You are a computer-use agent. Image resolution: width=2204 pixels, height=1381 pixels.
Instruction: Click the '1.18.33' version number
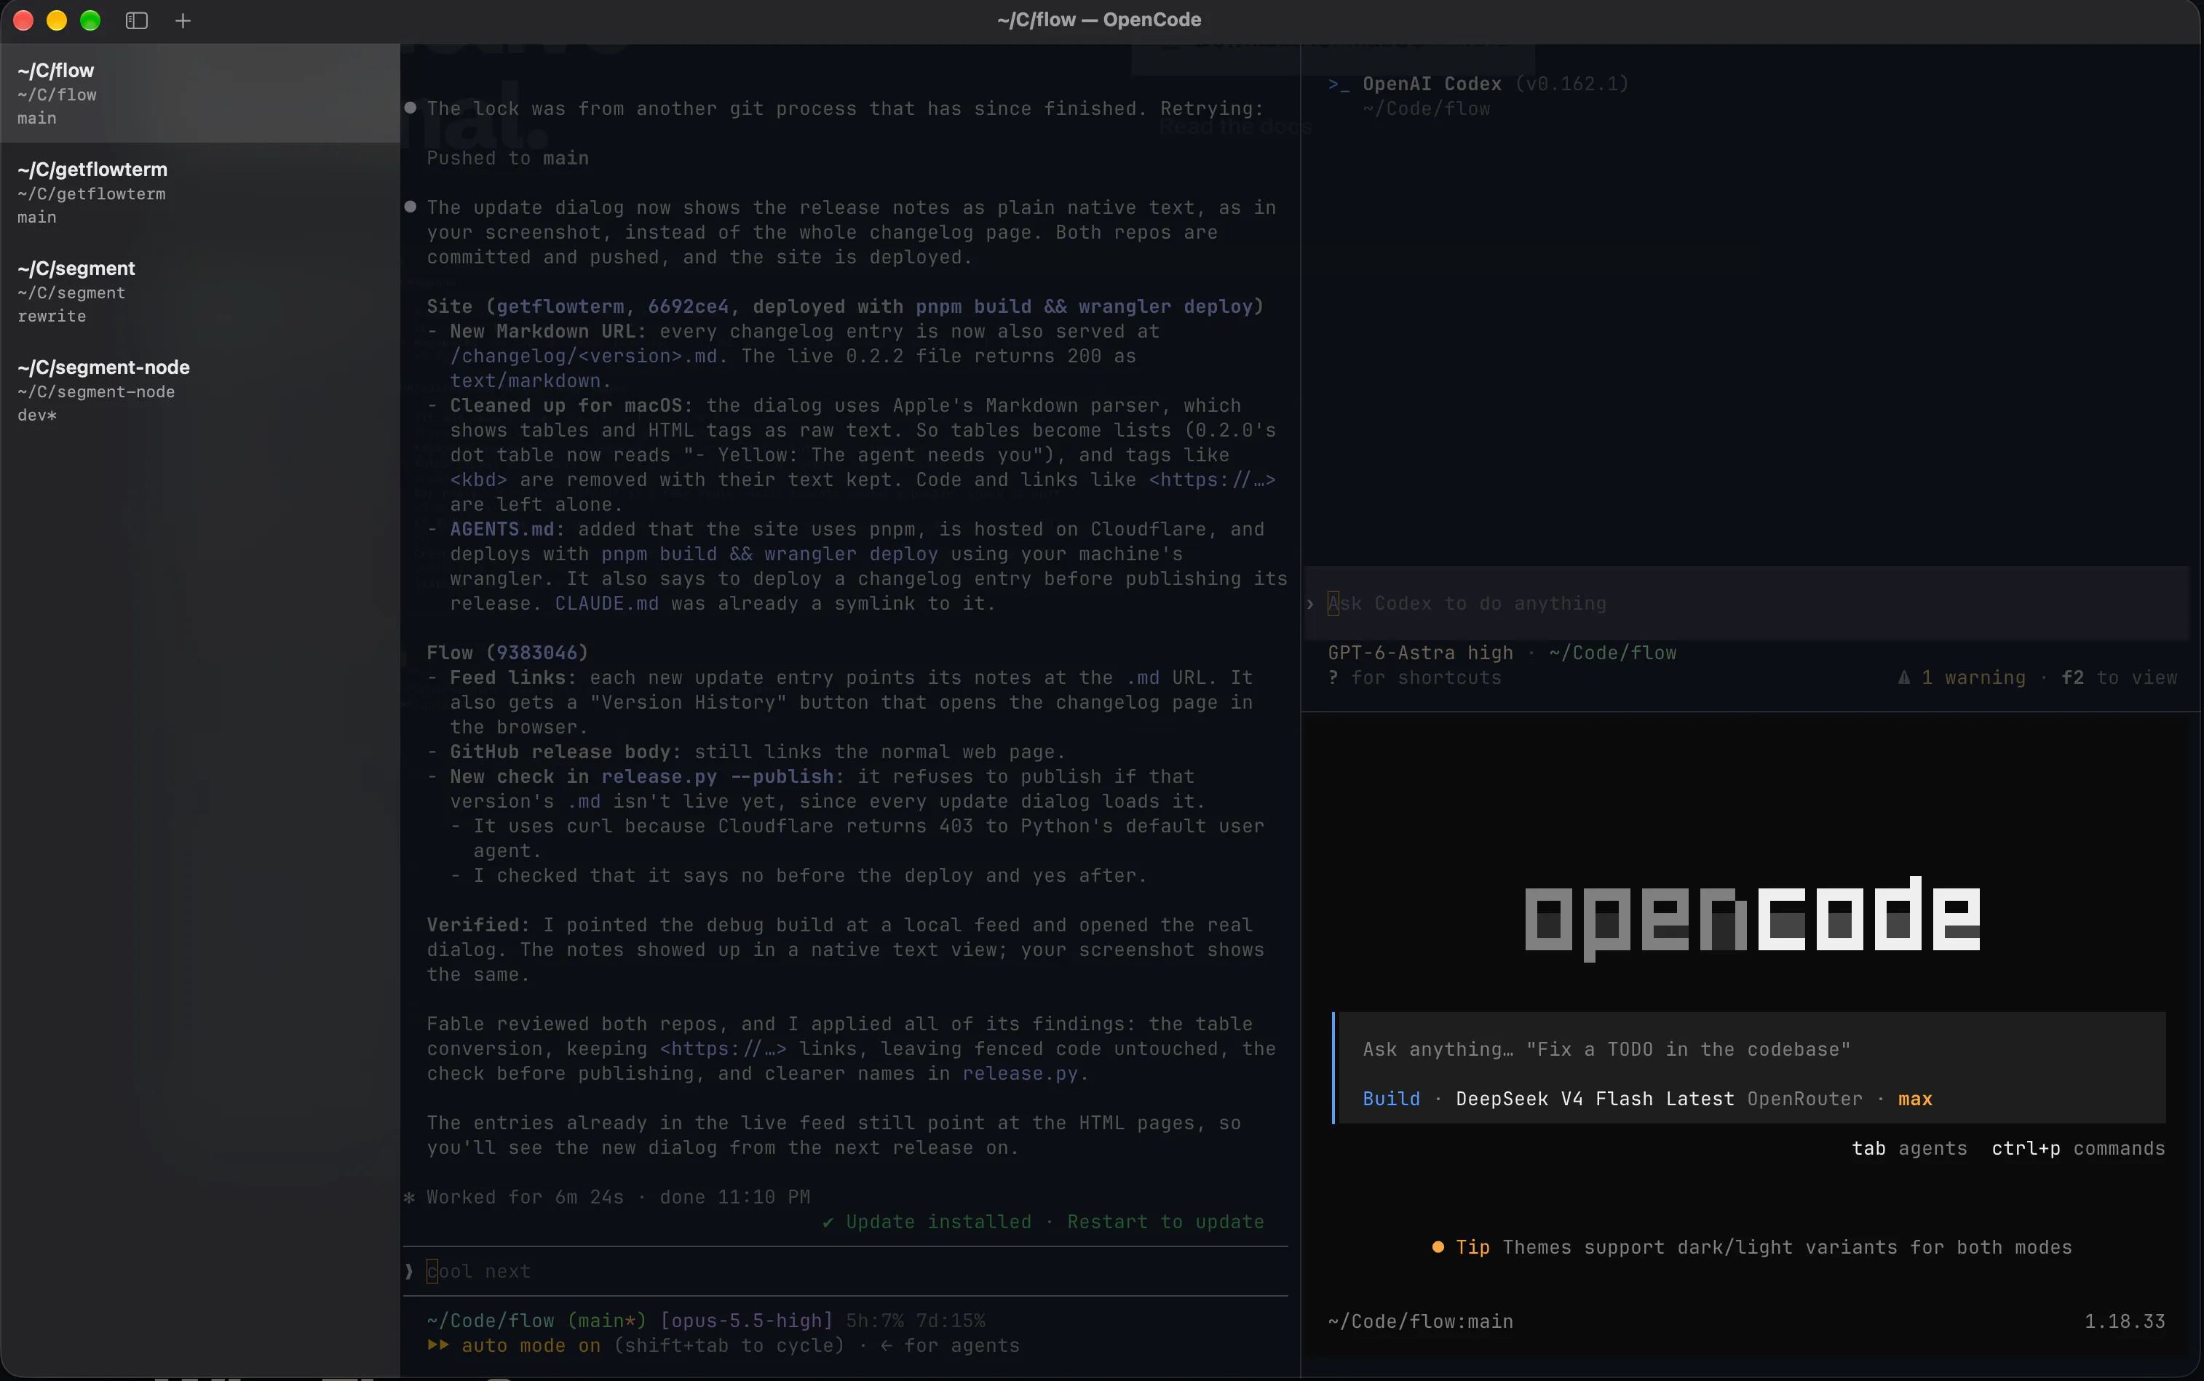pyautogui.click(x=2125, y=1321)
